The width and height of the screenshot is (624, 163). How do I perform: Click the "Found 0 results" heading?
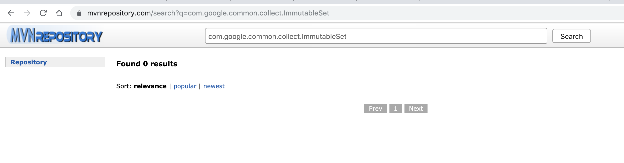coord(147,64)
